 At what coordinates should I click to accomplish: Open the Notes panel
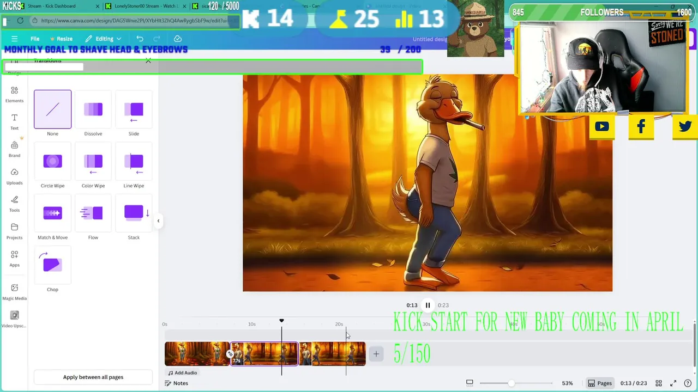point(177,383)
